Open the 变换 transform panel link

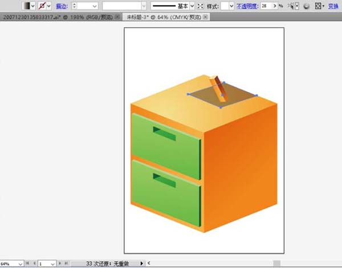click(x=333, y=6)
